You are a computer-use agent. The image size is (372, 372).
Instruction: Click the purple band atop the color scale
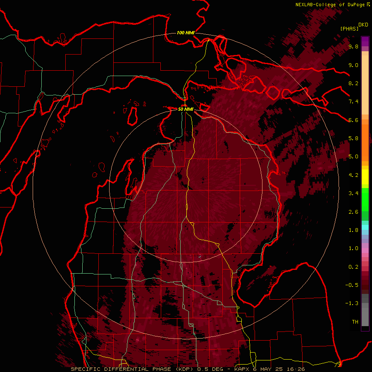365,41
